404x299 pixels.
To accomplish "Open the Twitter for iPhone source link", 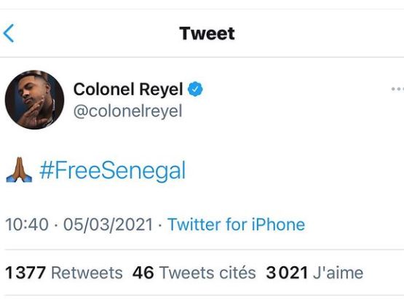I will point(237,224).
